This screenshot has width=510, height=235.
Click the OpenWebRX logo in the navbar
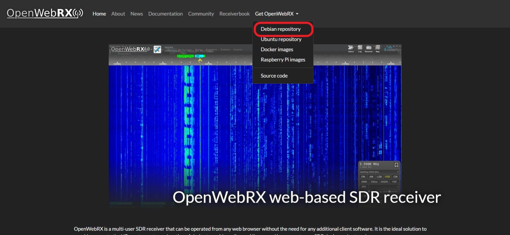(x=45, y=13)
